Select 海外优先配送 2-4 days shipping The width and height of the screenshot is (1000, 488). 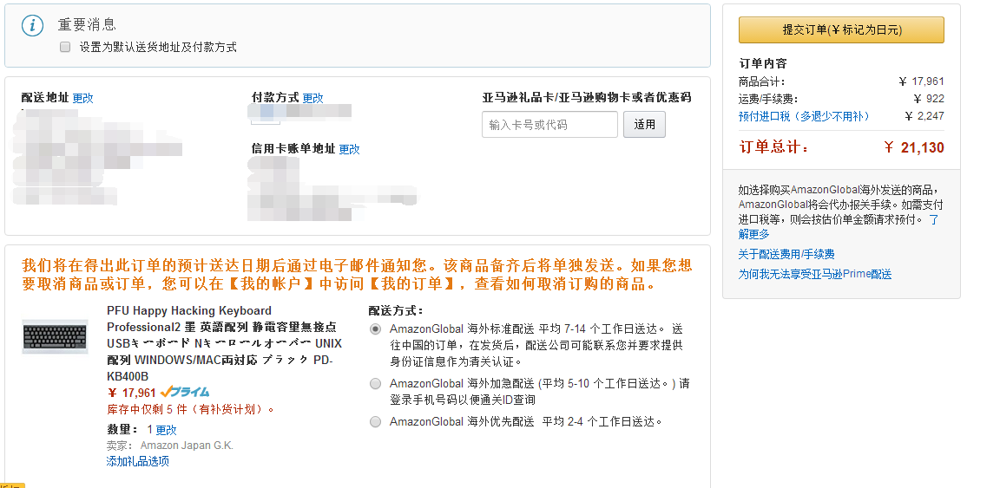click(376, 422)
